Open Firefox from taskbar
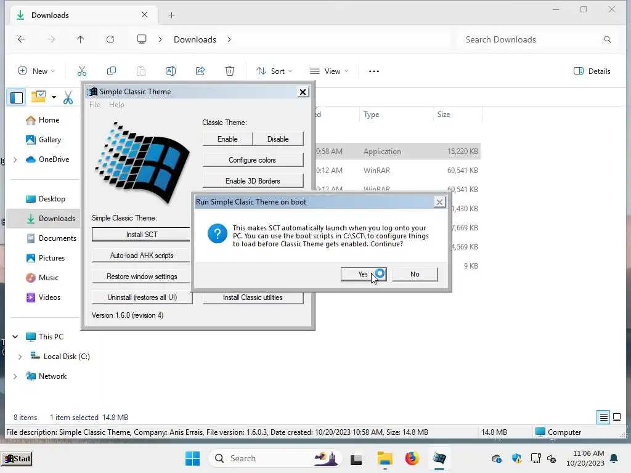 coord(412,458)
